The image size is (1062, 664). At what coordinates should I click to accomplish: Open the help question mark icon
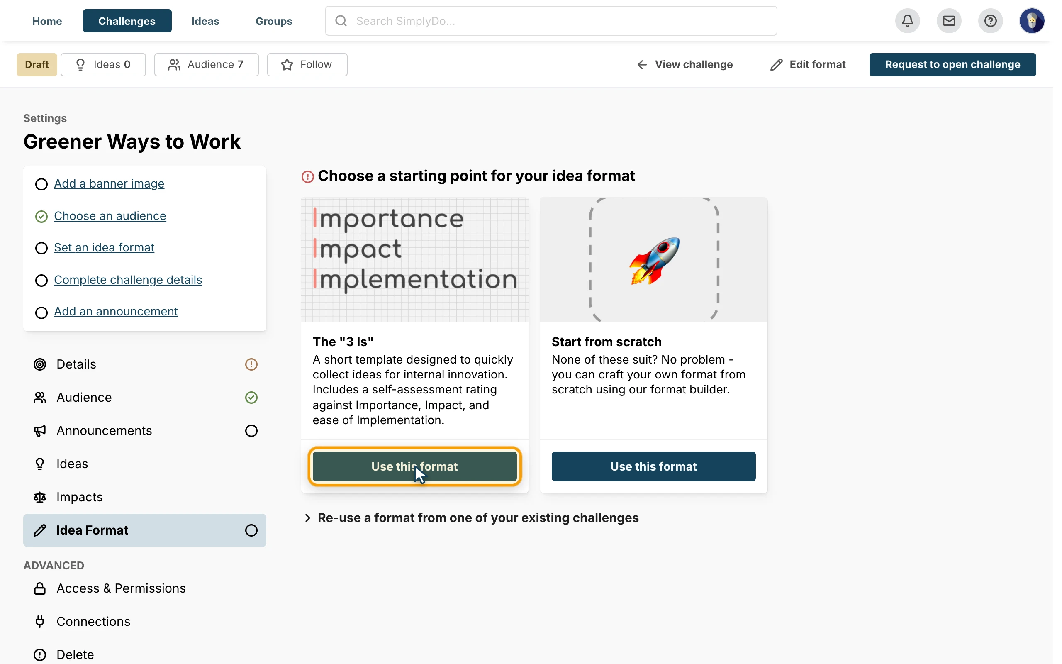point(990,21)
